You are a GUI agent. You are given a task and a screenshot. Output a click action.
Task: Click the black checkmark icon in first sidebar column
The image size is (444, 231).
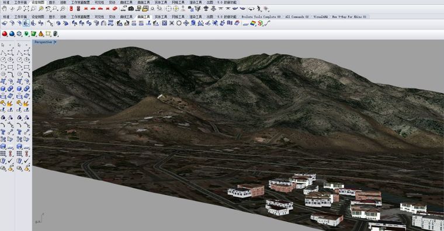10,161
